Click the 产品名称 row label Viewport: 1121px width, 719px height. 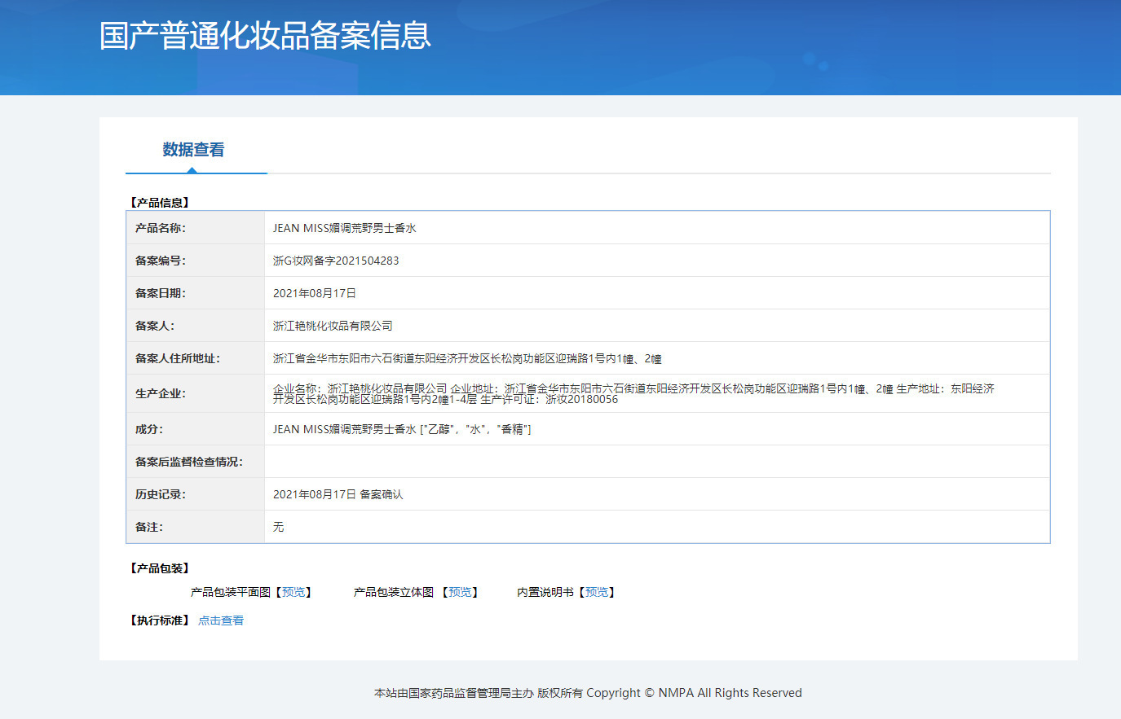click(160, 229)
